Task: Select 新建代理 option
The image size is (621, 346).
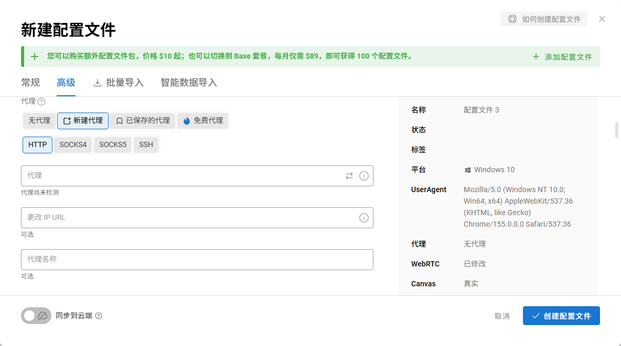Action: pyautogui.click(x=83, y=120)
